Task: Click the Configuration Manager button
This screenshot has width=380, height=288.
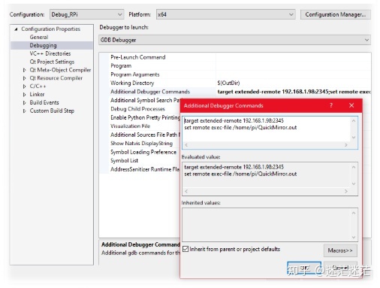Action: pos(336,14)
